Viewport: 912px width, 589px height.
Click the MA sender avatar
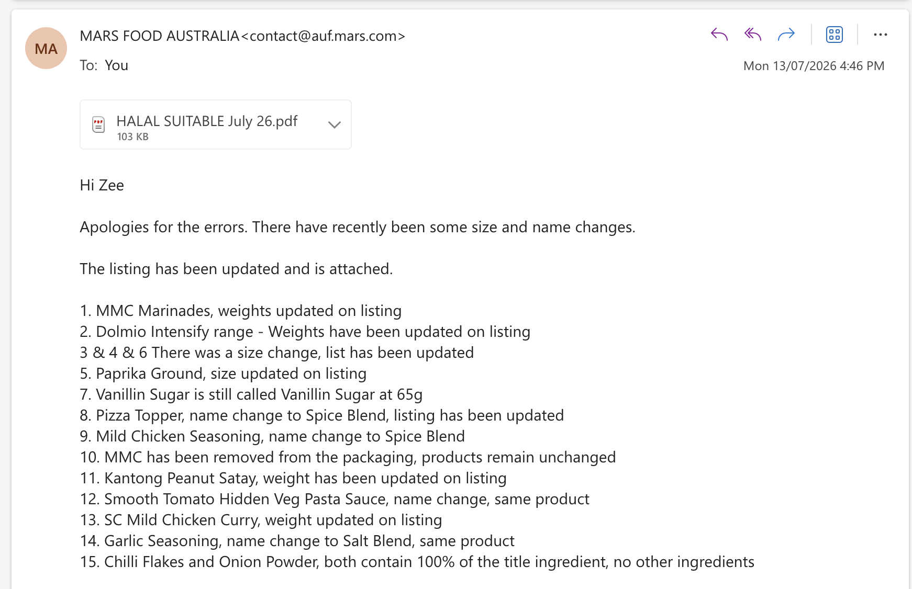click(46, 48)
